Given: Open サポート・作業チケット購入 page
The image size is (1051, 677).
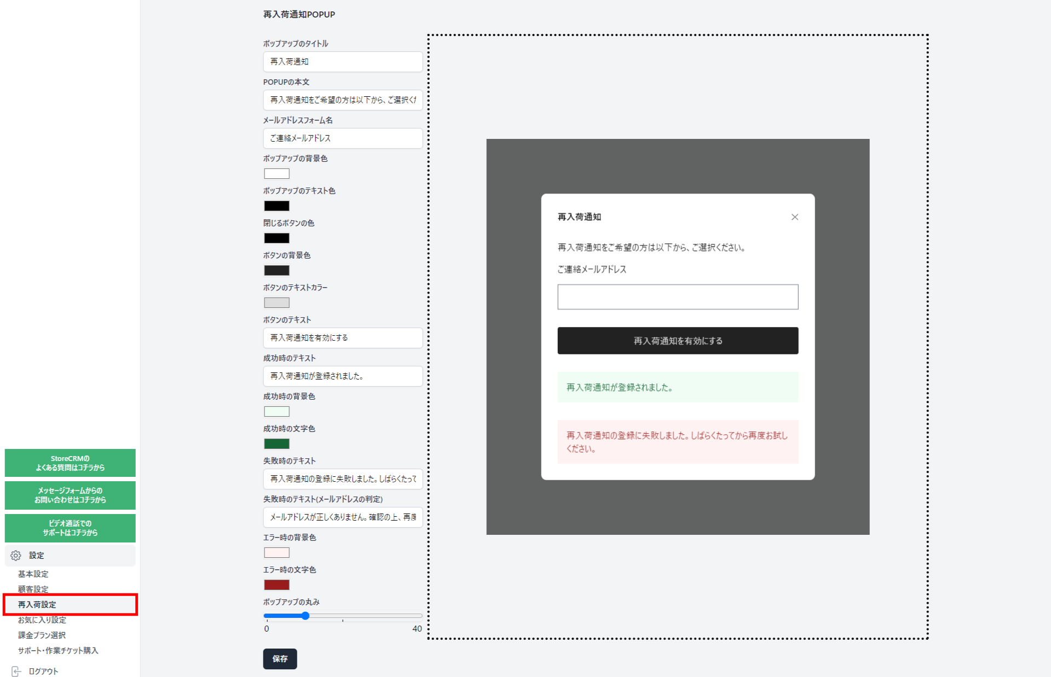Looking at the screenshot, I should pyautogui.click(x=57, y=650).
